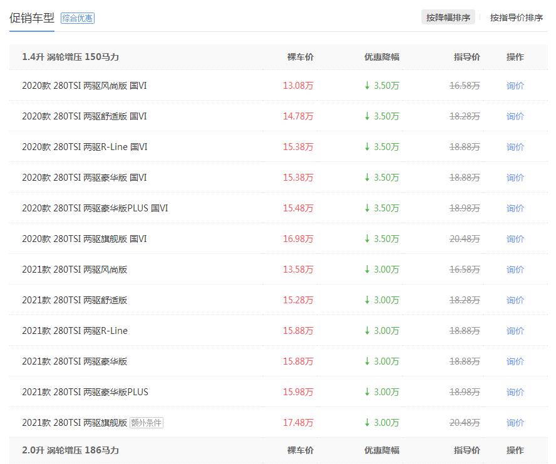Click the 17.48万 naked car price
Image resolution: width=556 pixels, height=464 pixels.
tap(298, 423)
